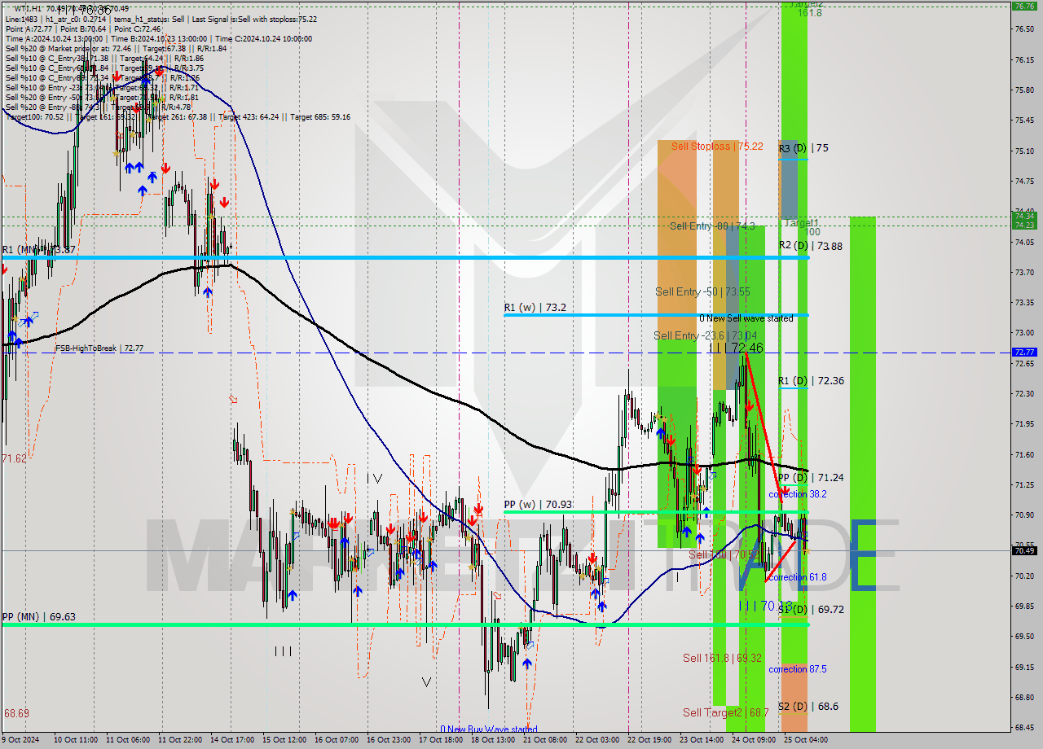Image resolution: width=1043 pixels, height=749 pixels.
Task: Click the 'Line:1483' status info line
Action: click(161, 19)
